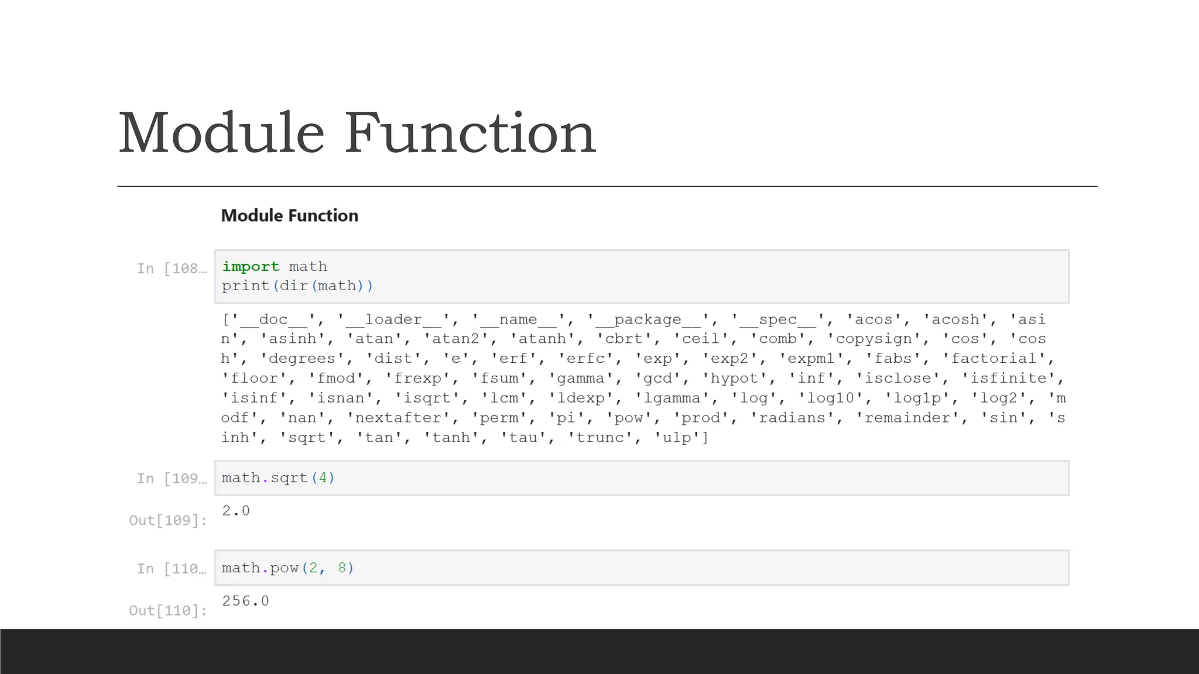The height and width of the screenshot is (674, 1199).
Task: Click 'atan2' in the output list
Action: pyautogui.click(x=456, y=339)
